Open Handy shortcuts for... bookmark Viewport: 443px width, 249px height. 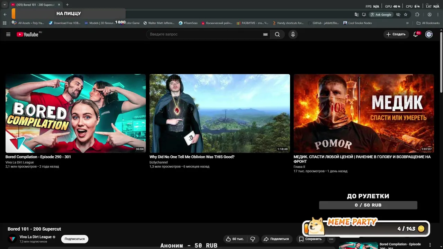tap(288, 23)
